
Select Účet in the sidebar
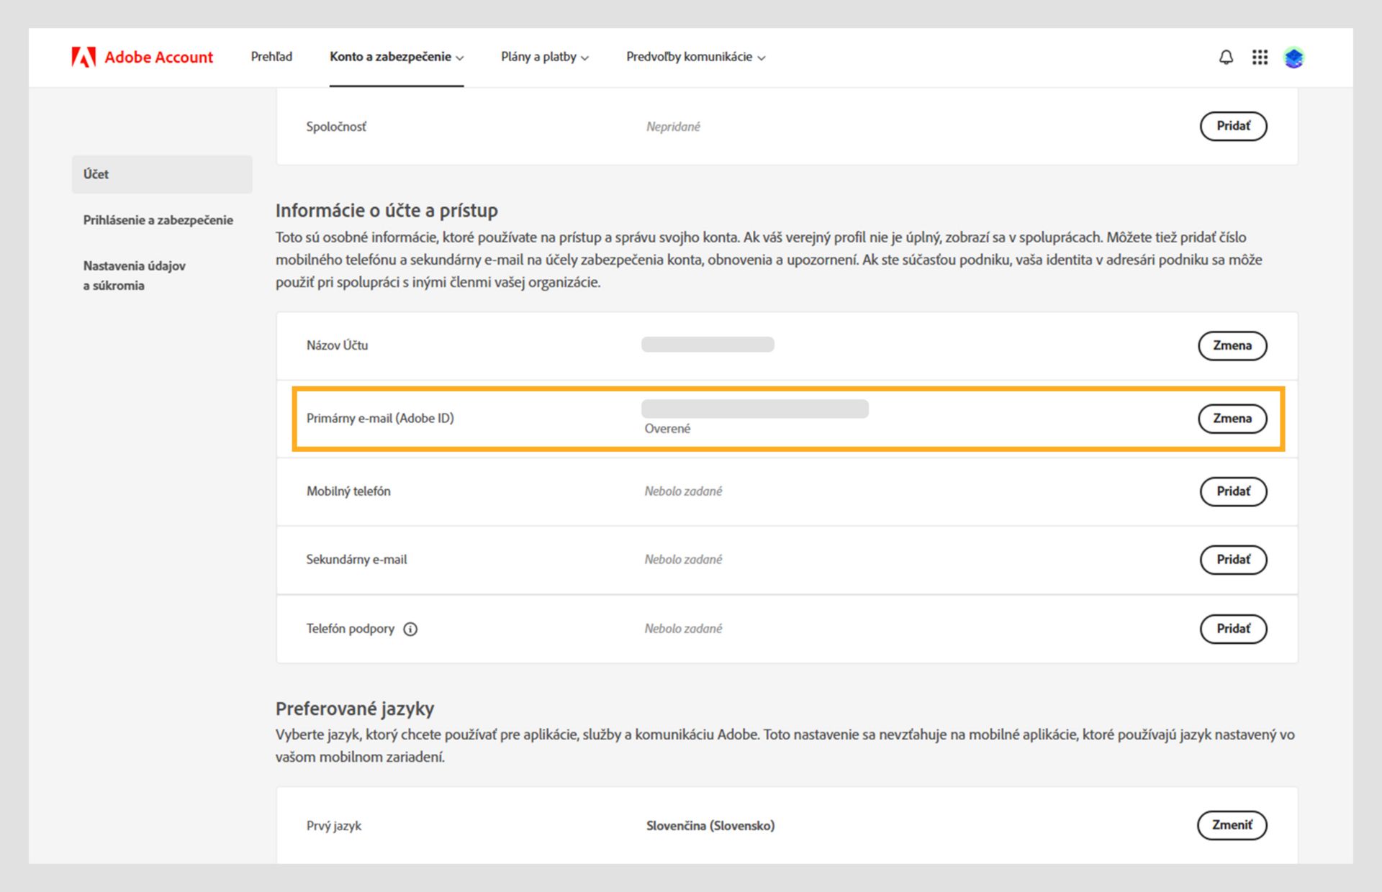(162, 174)
